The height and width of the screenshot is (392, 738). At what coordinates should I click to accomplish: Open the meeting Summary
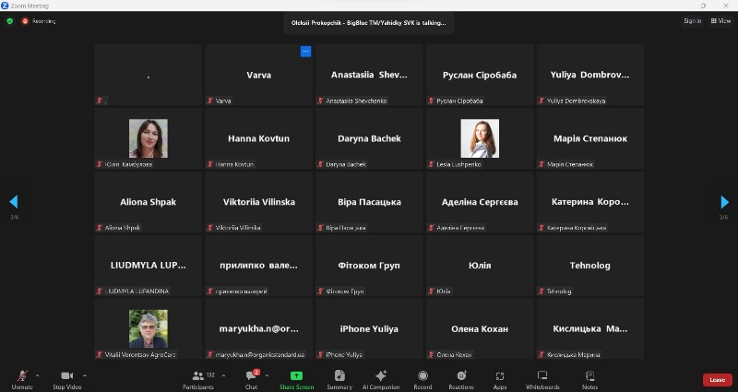[x=339, y=378]
